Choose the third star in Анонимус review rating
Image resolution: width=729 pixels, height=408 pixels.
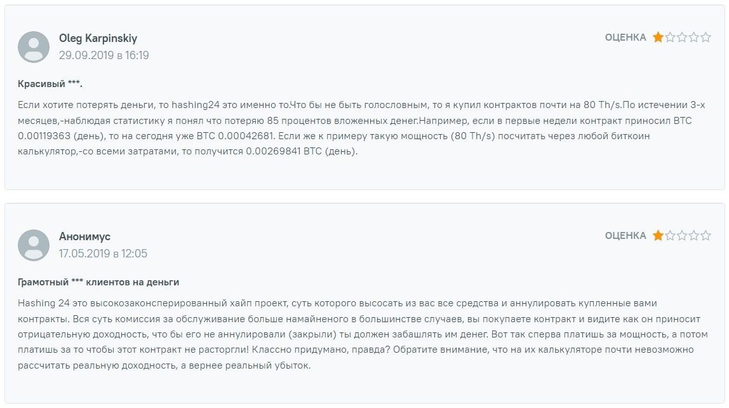pyautogui.click(x=682, y=236)
